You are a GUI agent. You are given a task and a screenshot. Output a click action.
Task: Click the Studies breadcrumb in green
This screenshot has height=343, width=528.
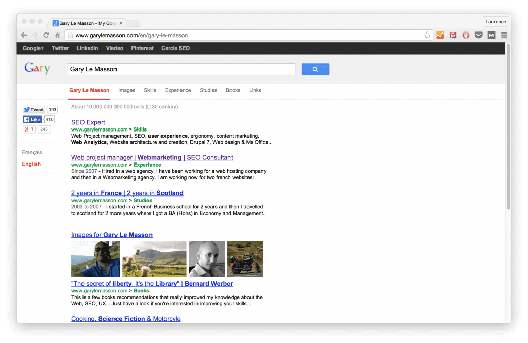click(143, 200)
